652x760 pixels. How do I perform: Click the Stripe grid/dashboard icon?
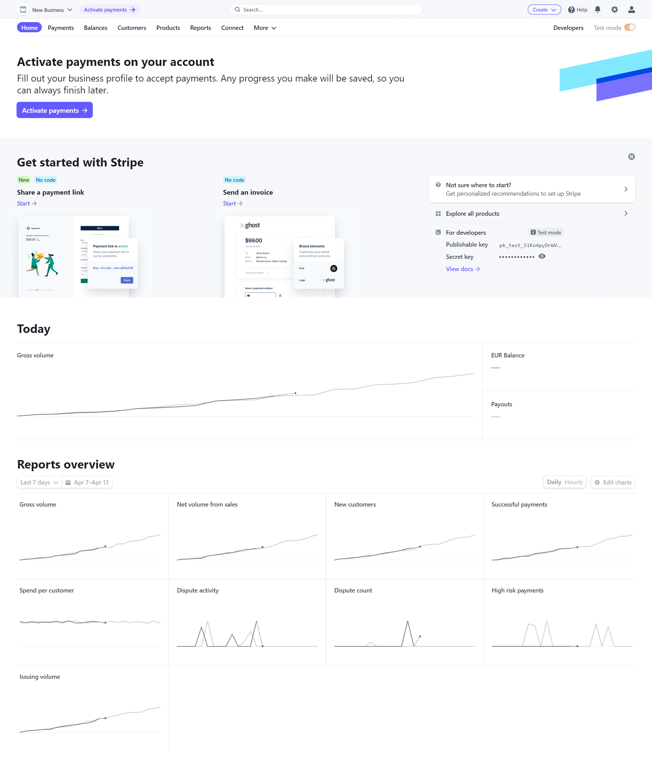(438, 213)
